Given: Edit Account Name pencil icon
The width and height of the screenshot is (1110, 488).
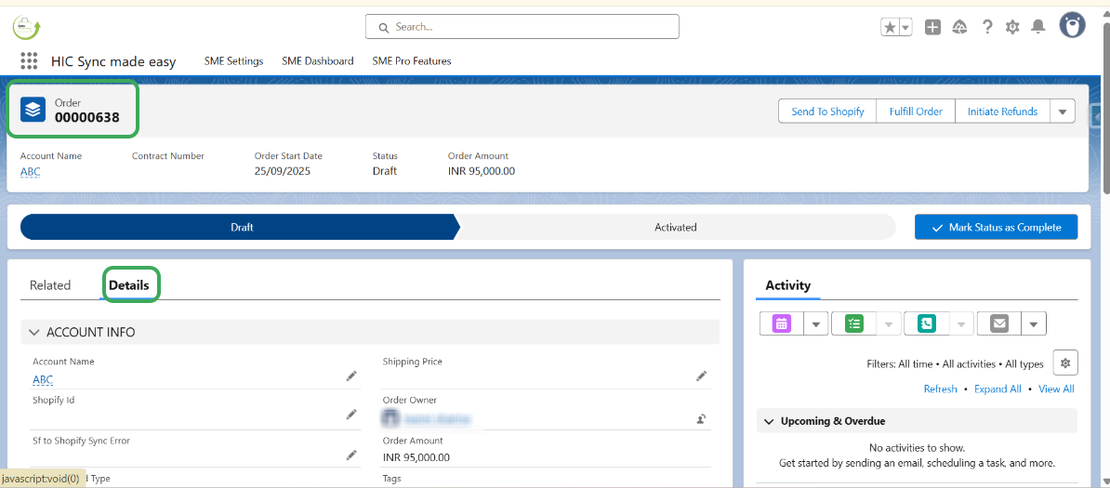Looking at the screenshot, I should [x=351, y=376].
